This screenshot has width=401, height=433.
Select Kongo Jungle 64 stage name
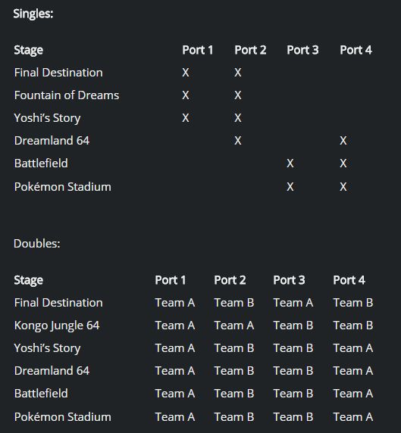[x=57, y=326]
